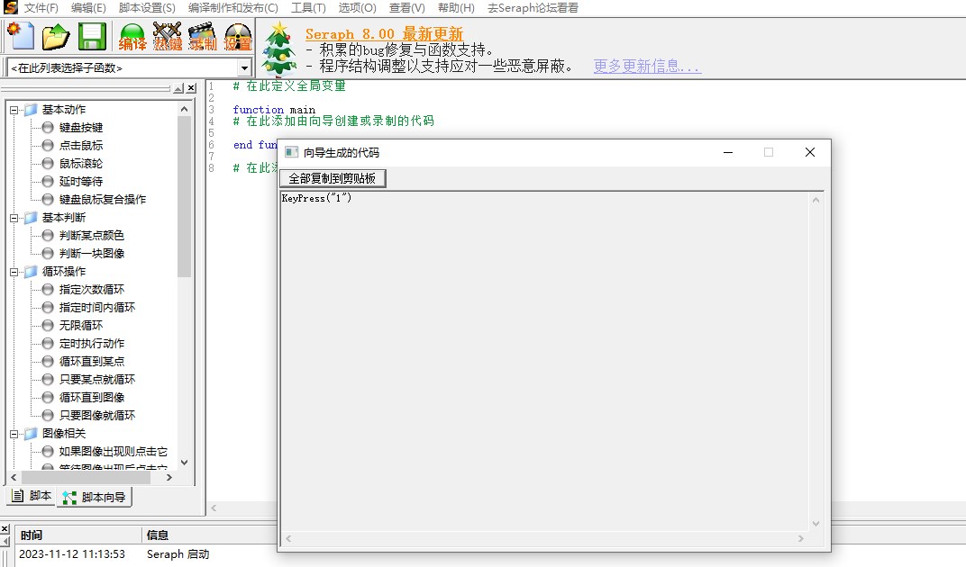Select 键盘按键 action item
This screenshot has height=567, width=966.
[x=81, y=128]
